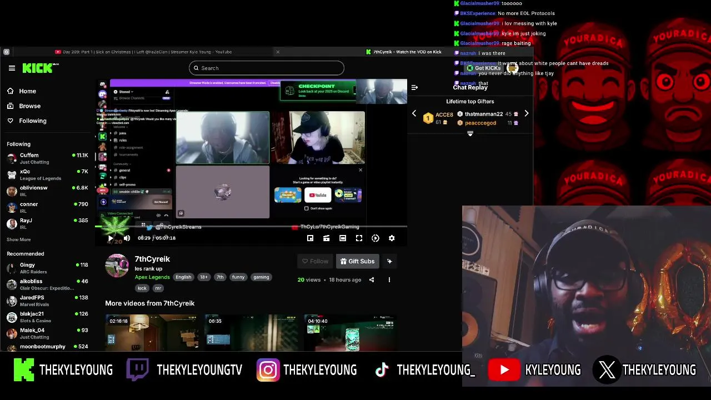Open the 08:35 video thumbnail
Screen dimensions: 711x400
point(252,333)
